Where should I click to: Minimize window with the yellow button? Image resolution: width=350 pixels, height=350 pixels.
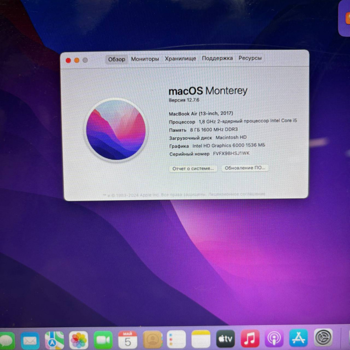77,60
